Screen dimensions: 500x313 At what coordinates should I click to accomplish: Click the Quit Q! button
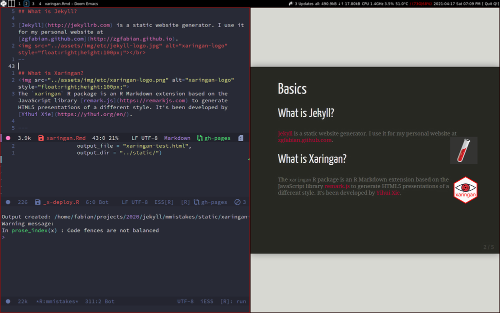pyautogui.click(x=490, y=4)
